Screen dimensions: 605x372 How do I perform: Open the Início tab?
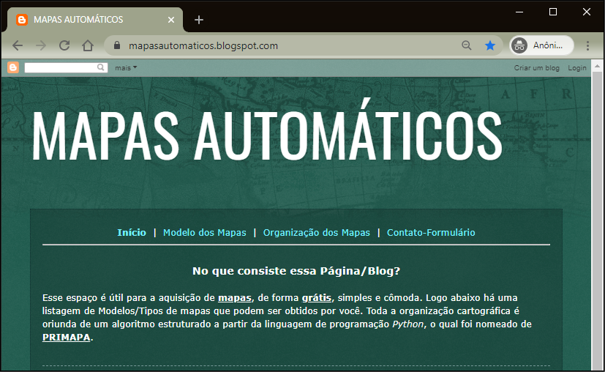coord(132,233)
